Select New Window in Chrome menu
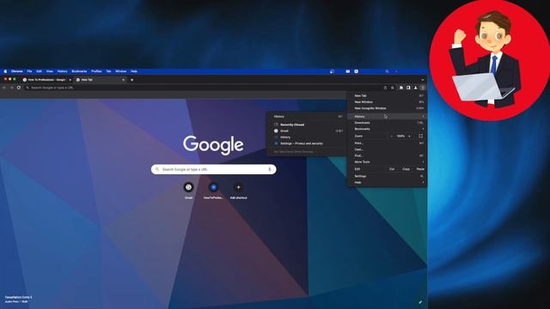The image size is (550, 309). coord(388,102)
